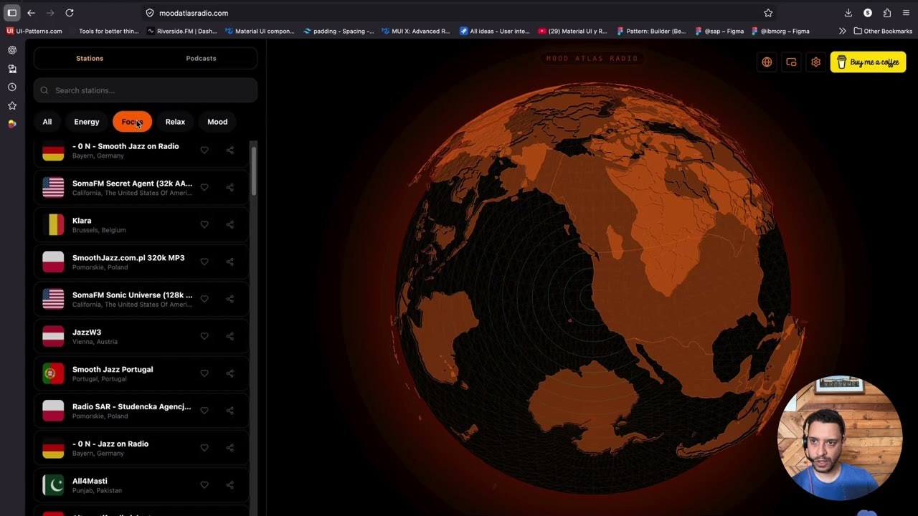Viewport: 918px width, 516px height.
Task: Switch to the Stations tab
Action: [90, 58]
